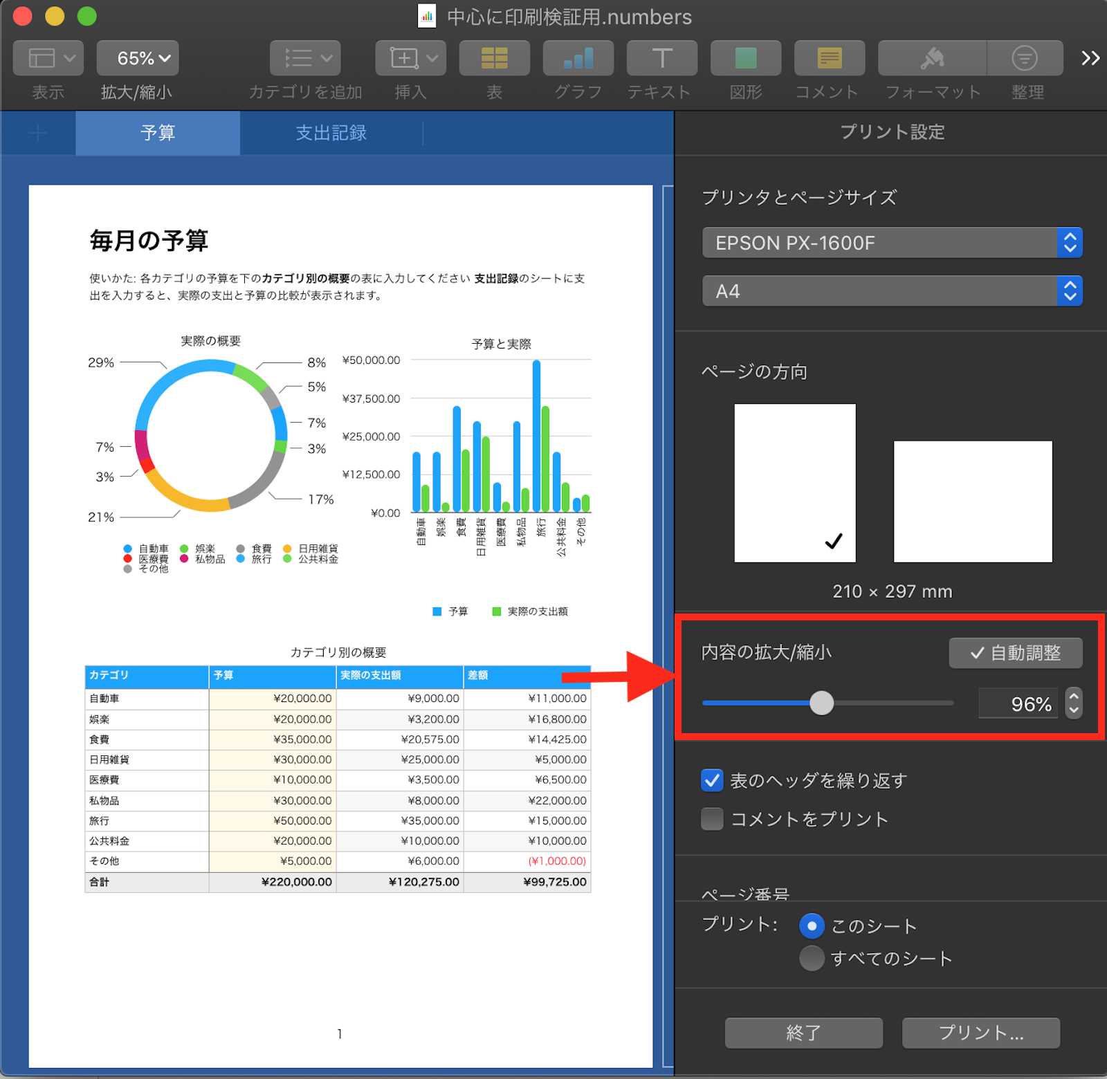Select すべてのシート radio button
Screen dimensions: 1107x1079
[x=812, y=958]
